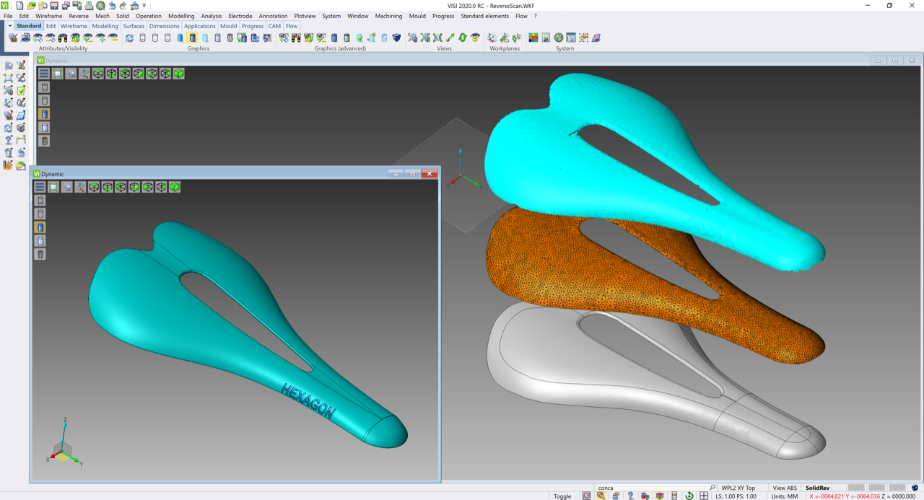The width and height of the screenshot is (924, 500).
Task: Click the Save file icon in quick access toolbar
Action: [x=54, y=6]
